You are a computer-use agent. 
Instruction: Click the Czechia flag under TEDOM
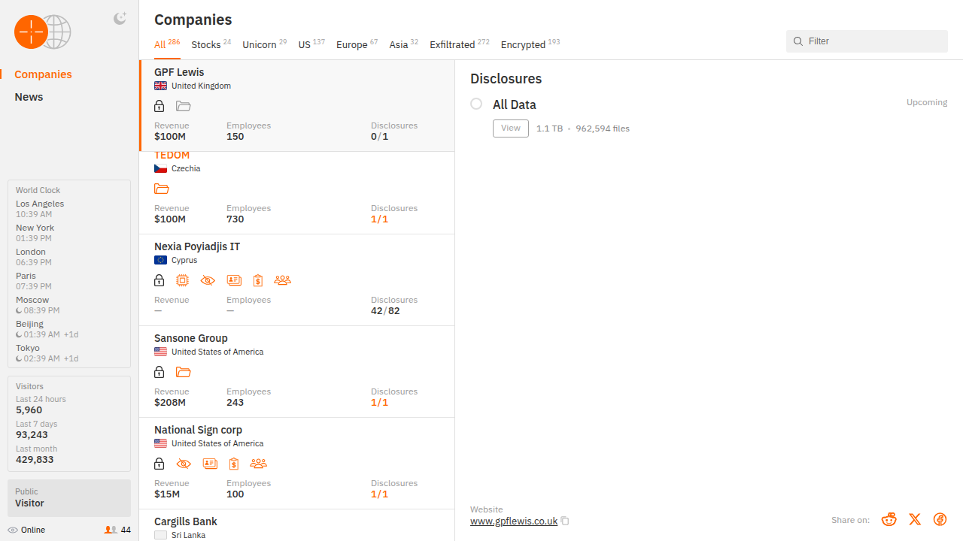160,168
